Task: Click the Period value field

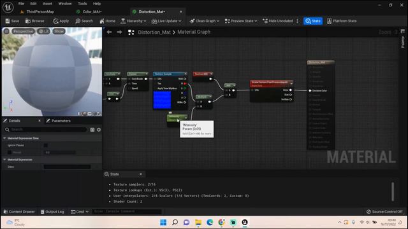Action: pyautogui.click(x=61, y=153)
